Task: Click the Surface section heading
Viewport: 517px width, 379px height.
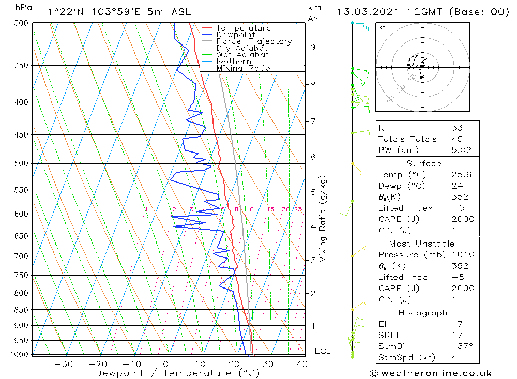Action: (424, 163)
